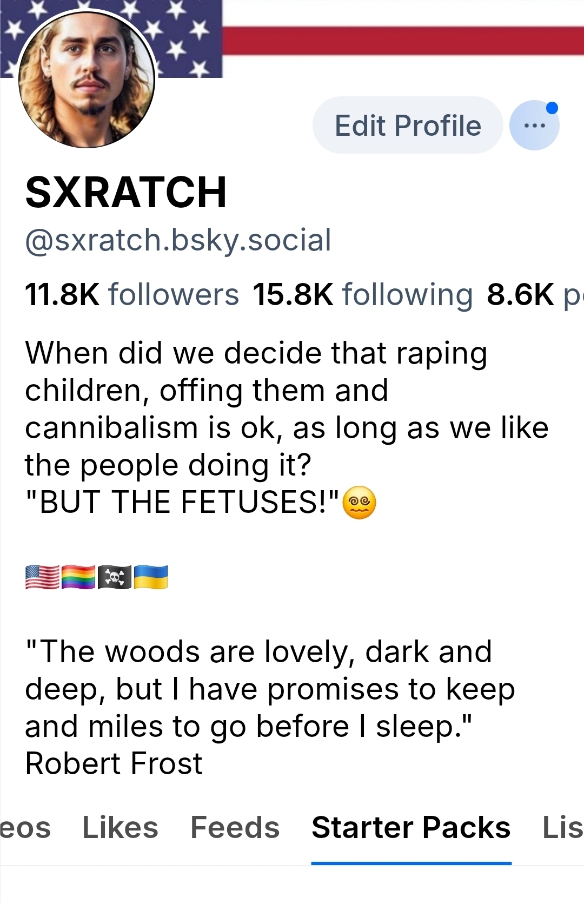Select the Starter Packs tab

point(411,827)
